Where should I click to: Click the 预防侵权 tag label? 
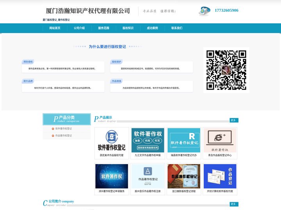(28, 62)
